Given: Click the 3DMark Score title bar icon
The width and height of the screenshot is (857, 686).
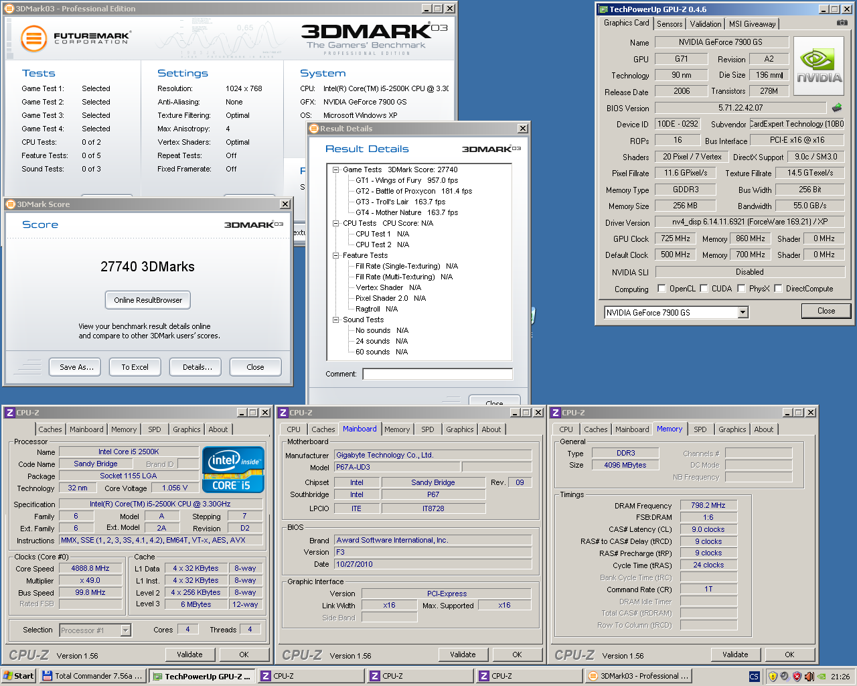Looking at the screenshot, I should pyautogui.click(x=11, y=204).
